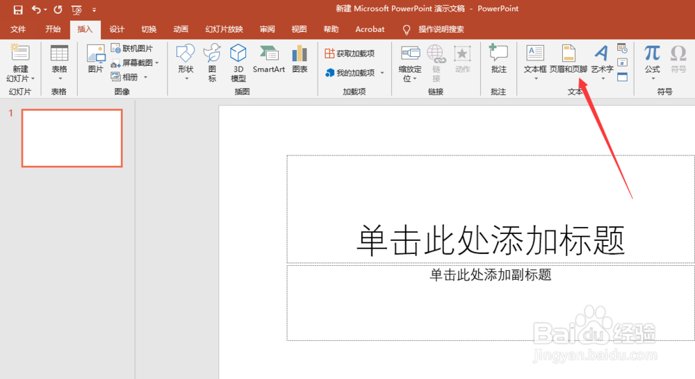
Task: Customize the Quick Access Toolbar dropdown
Action: [94, 10]
